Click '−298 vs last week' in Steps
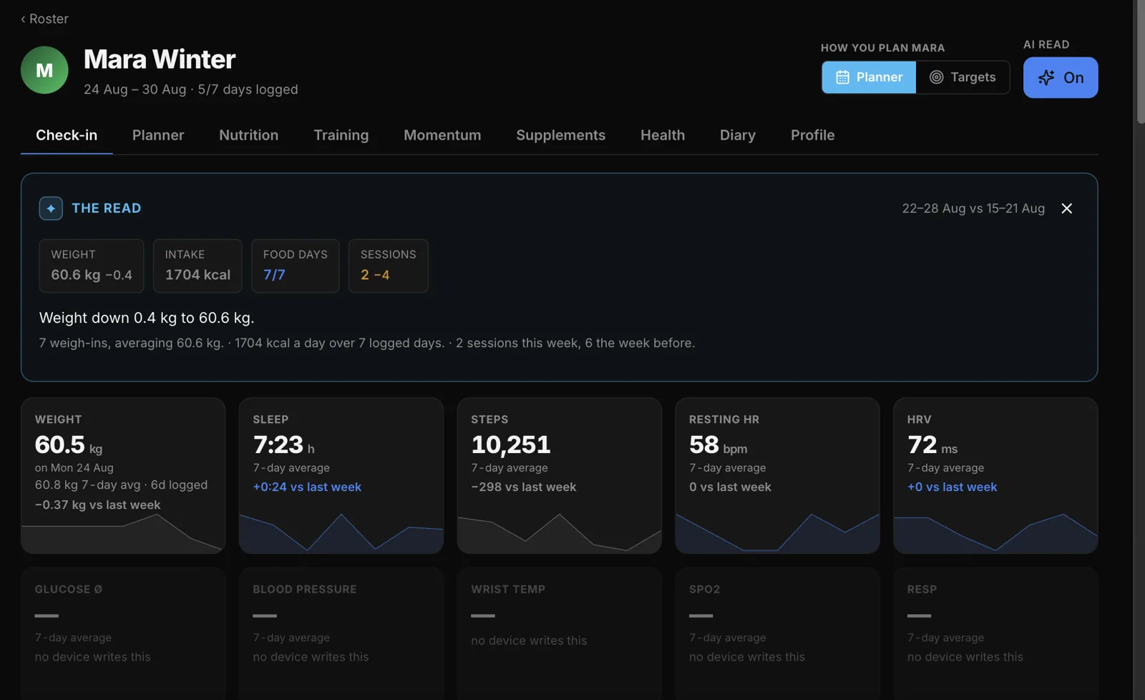 pos(524,487)
